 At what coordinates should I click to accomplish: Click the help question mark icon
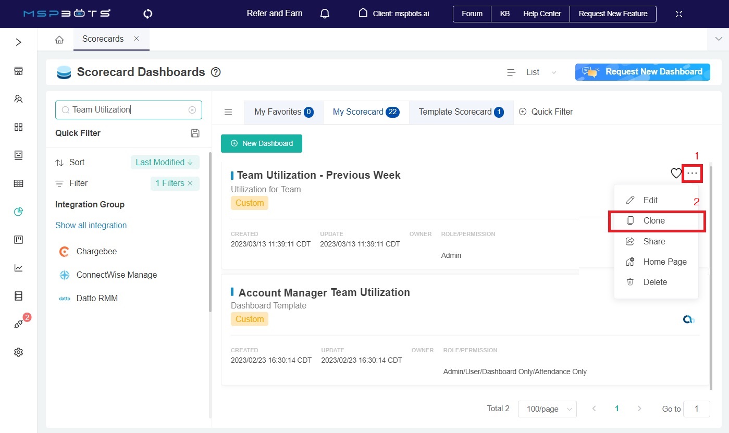(x=216, y=72)
